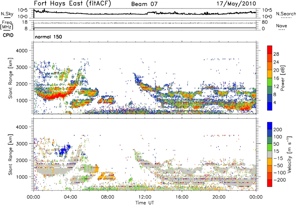This screenshot has width=296, height=205.
Task: Click the Freq. [MHz] axis label
Action: click(x=7, y=25)
